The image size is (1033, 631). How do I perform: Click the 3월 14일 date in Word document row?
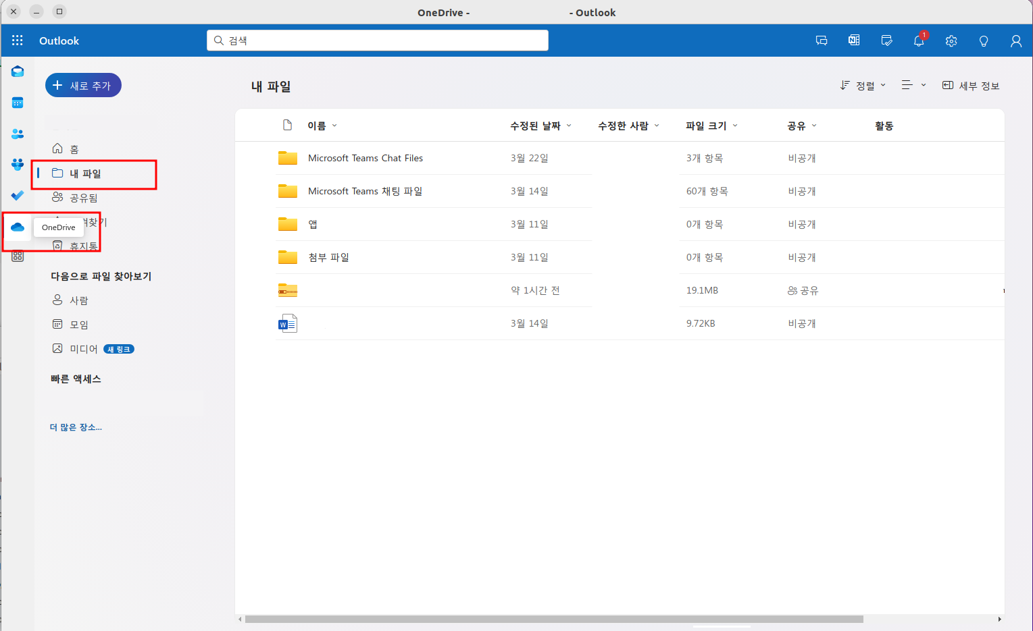tap(530, 323)
